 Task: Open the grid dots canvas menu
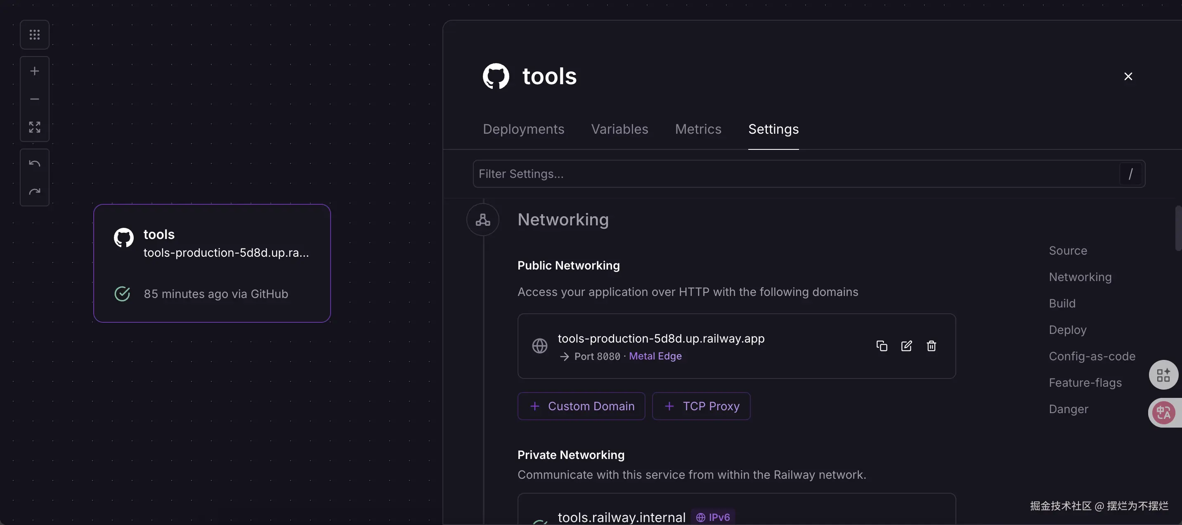click(34, 34)
